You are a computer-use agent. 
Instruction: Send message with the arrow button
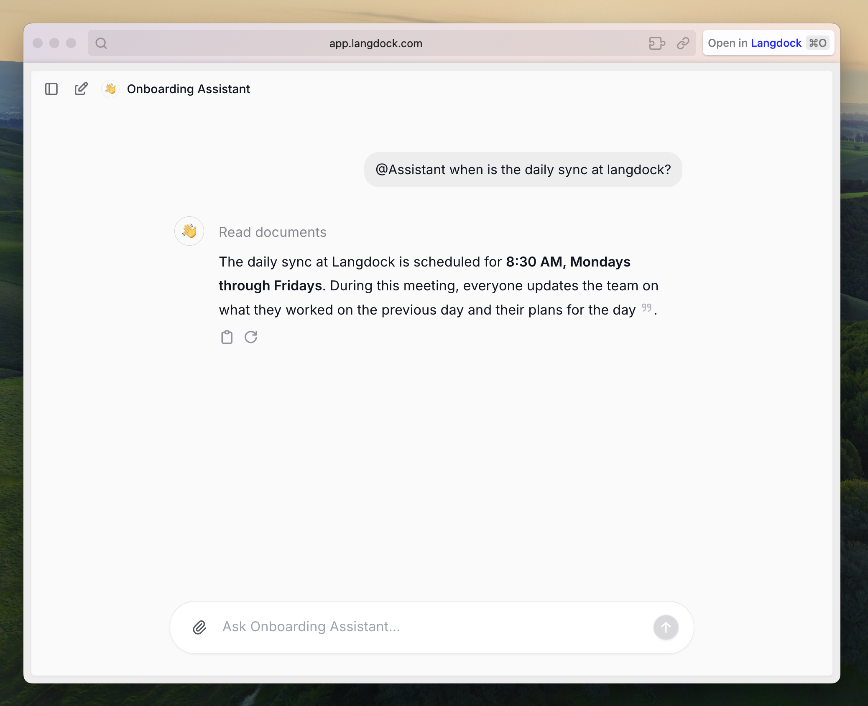pos(666,627)
